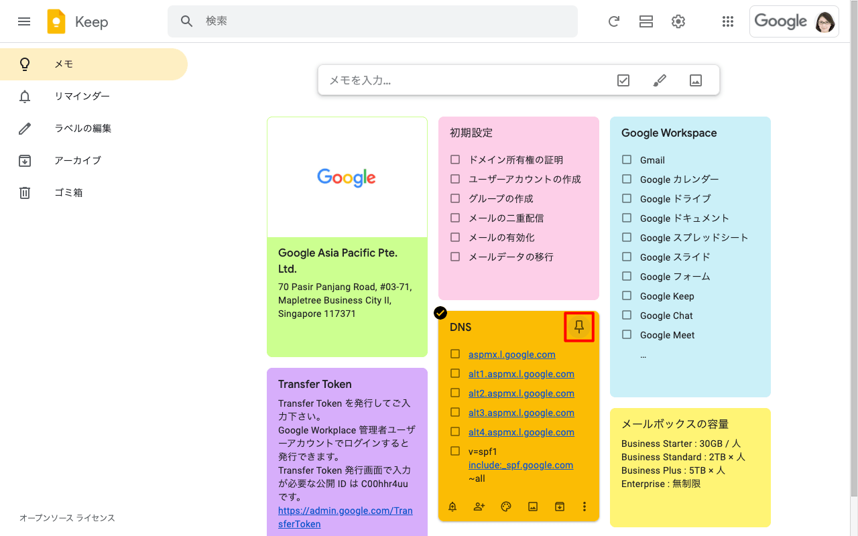This screenshot has height=536, width=858.
Task: Click the lightbulb icon beside メモ
Action: tap(25, 64)
